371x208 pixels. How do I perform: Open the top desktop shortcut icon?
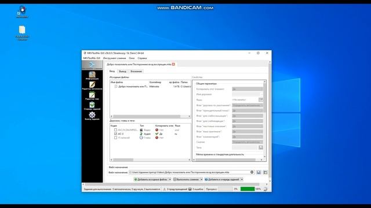coord(22,12)
